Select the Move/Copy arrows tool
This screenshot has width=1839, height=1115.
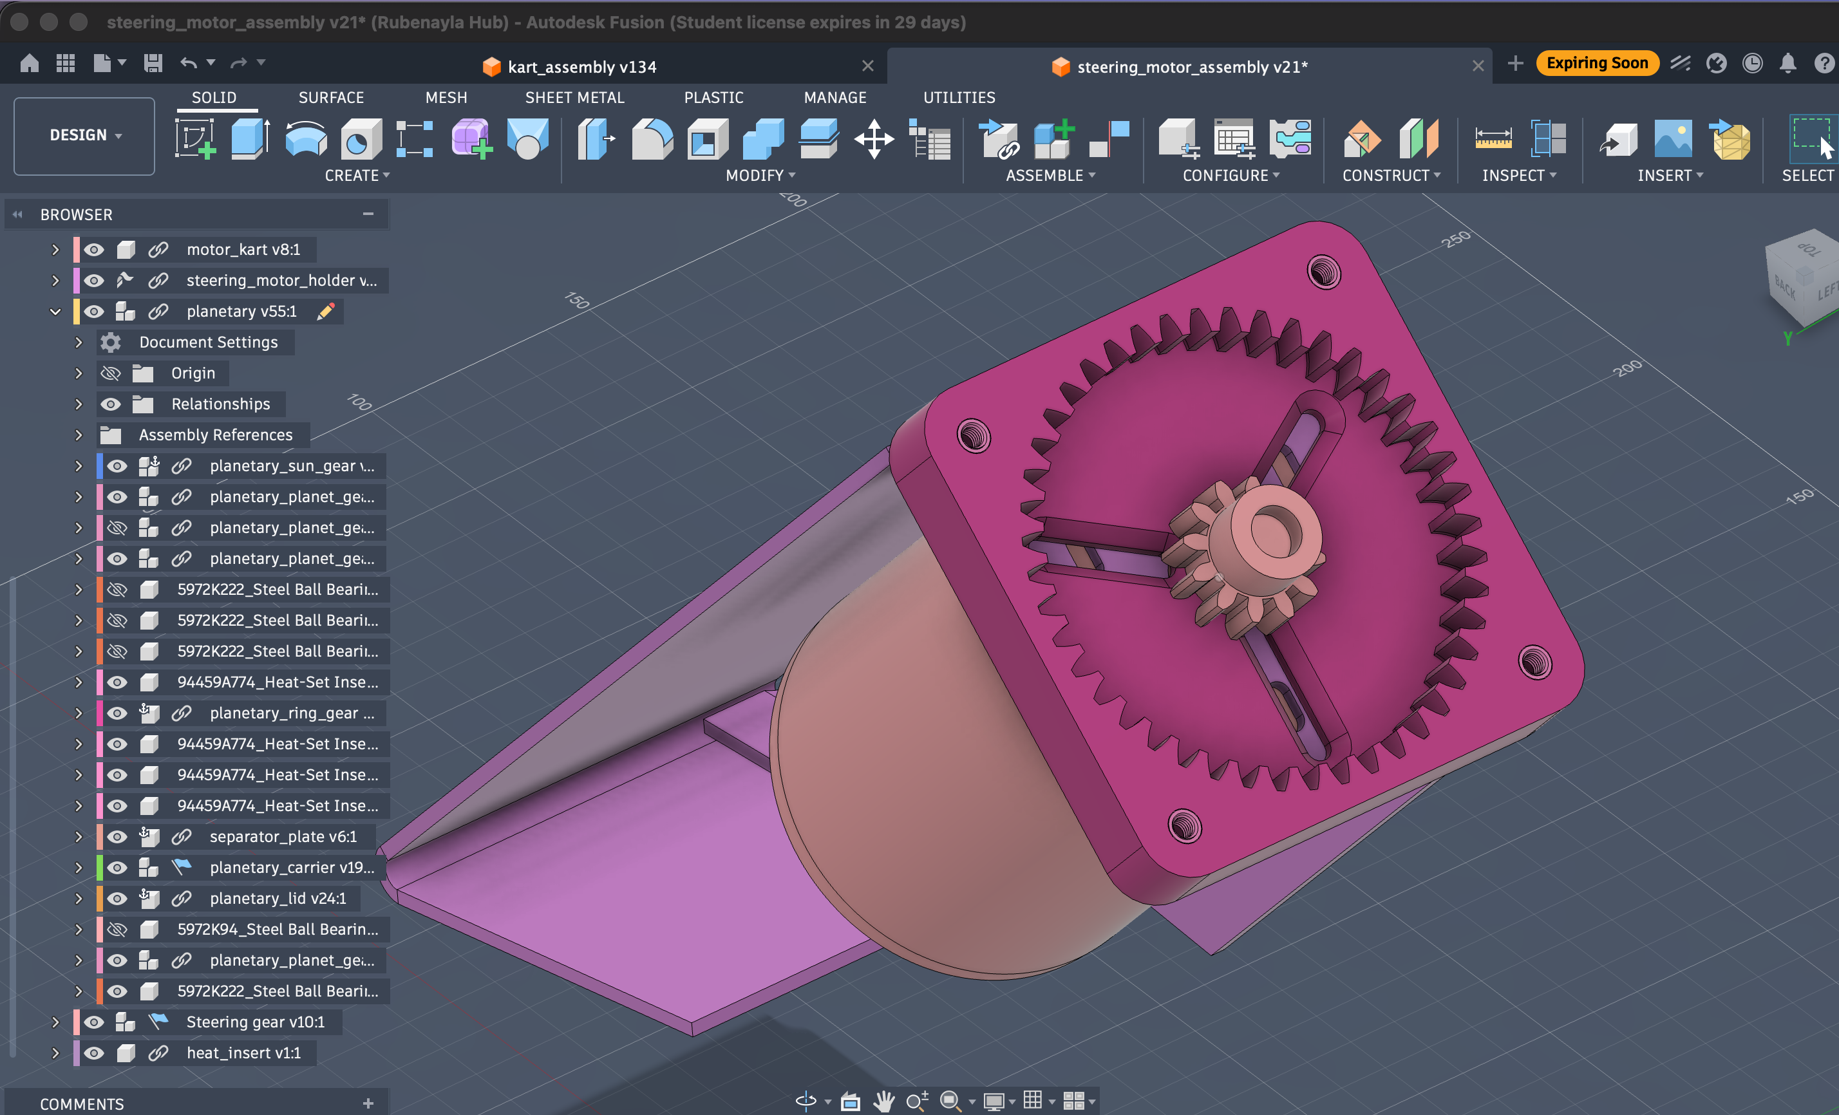(874, 139)
